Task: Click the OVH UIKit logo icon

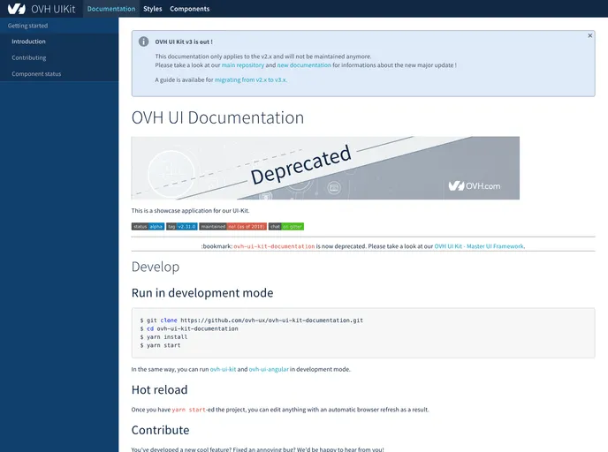Action: click(16, 9)
